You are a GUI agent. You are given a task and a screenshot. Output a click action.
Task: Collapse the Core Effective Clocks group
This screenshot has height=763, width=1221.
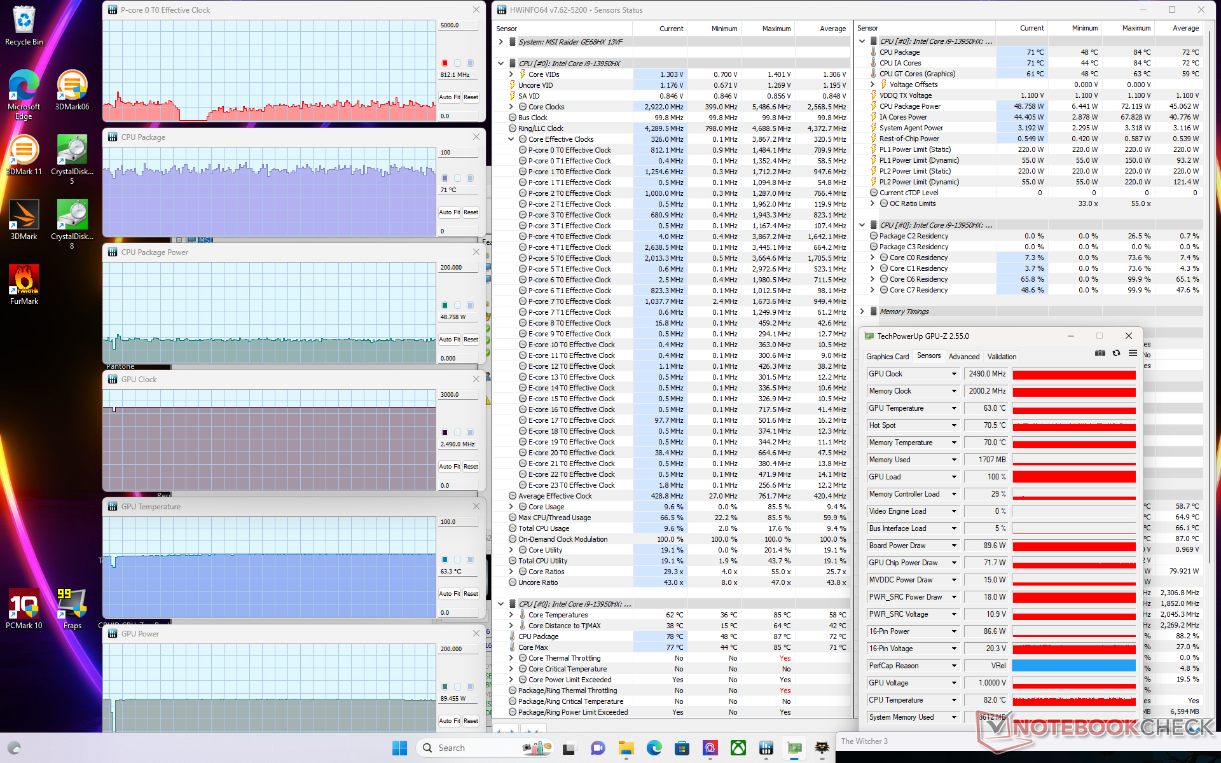click(511, 139)
